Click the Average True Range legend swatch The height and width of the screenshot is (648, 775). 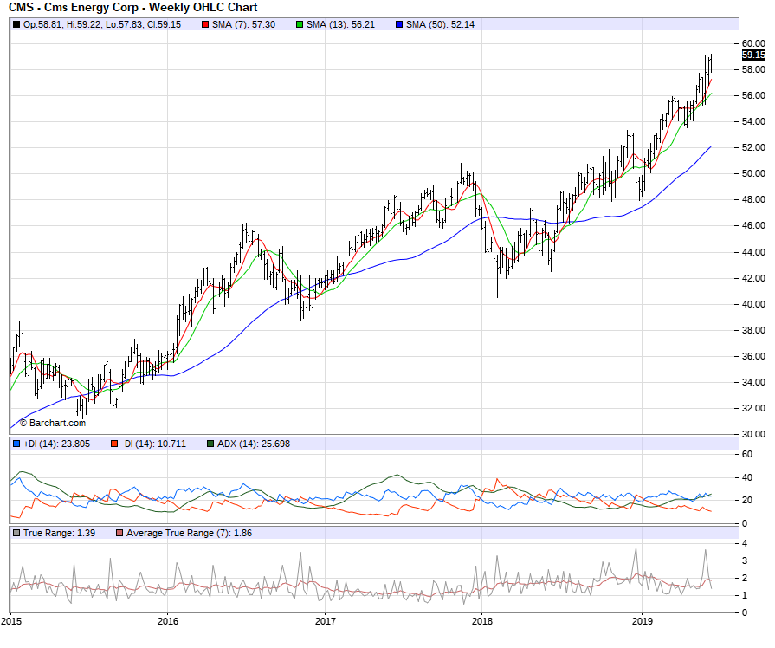coord(119,533)
